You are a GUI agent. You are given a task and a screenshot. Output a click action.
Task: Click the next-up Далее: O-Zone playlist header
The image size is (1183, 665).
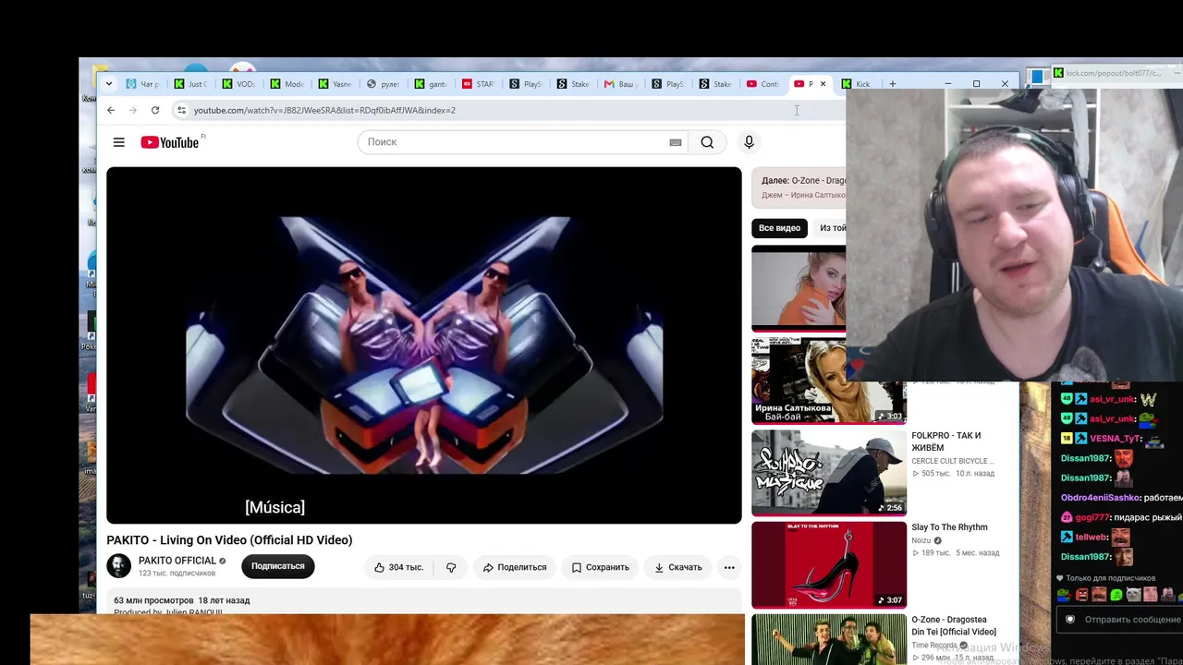click(803, 181)
